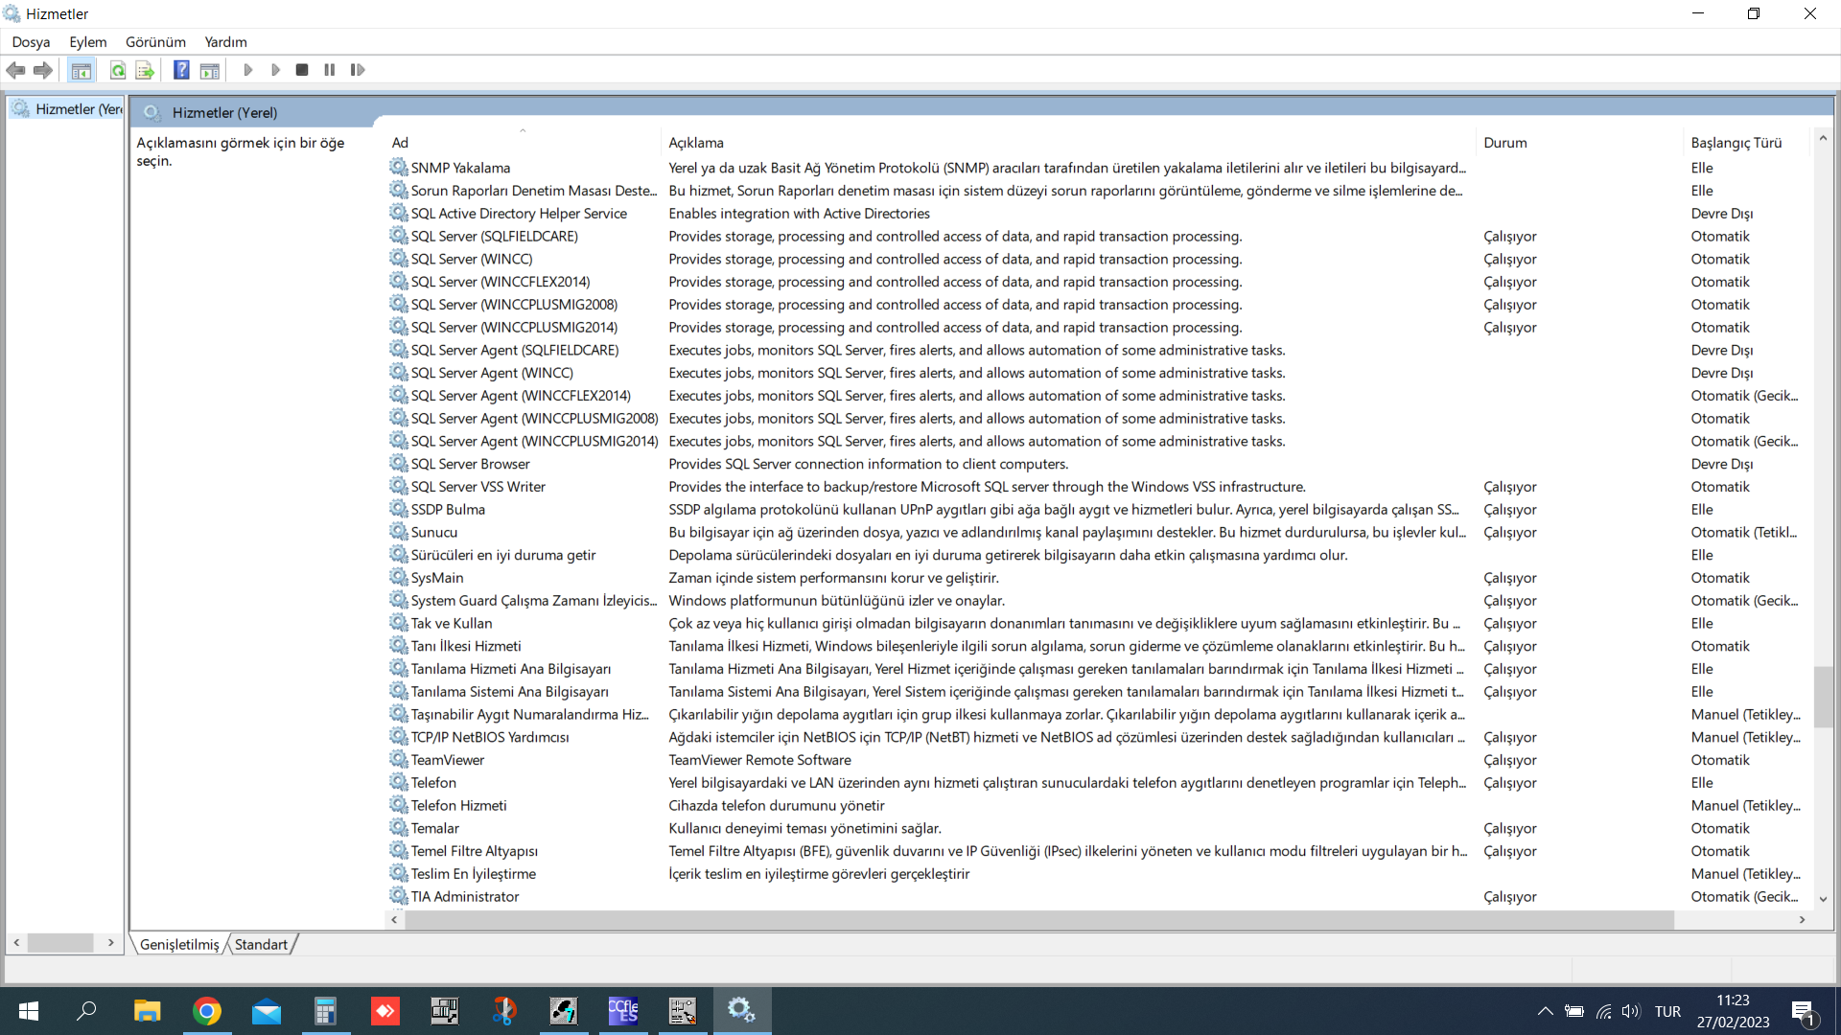Image resolution: width=1841 pixels, height=1035 pixels.
Task: Open the Eylem menu
Action: pos(87,42)
